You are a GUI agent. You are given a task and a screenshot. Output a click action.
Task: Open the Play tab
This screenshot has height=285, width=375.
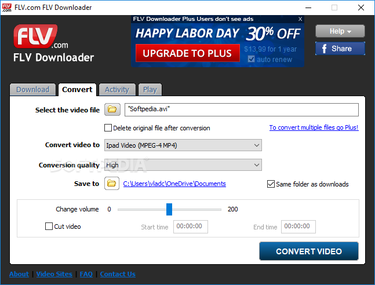(x=150, y=90)
